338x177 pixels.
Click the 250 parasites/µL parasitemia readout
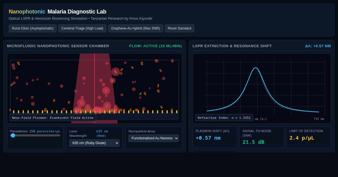45,131
